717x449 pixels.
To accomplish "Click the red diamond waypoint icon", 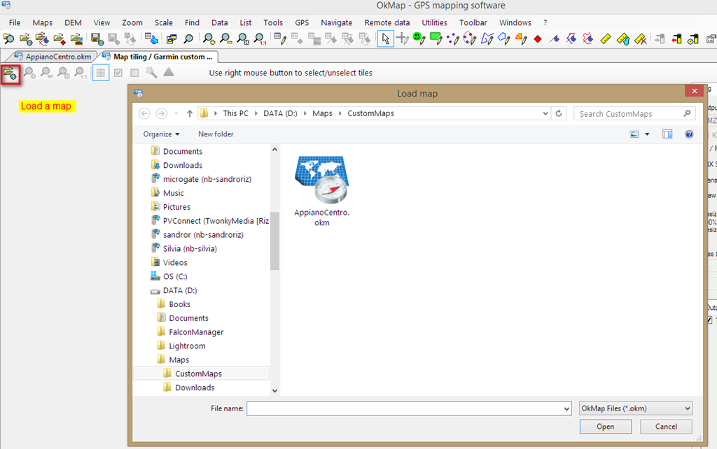I will [x=538, y=39].
